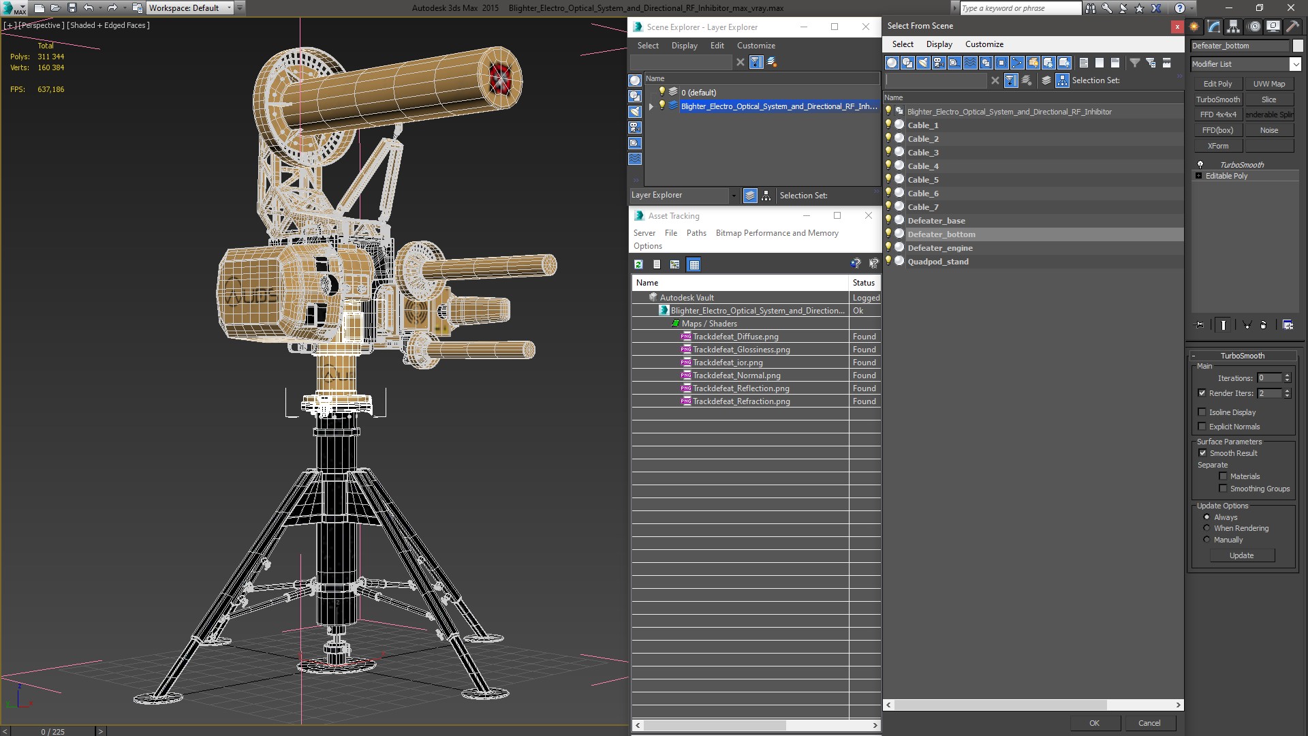Select Quadpod_stand in the object list

[937, 262]
